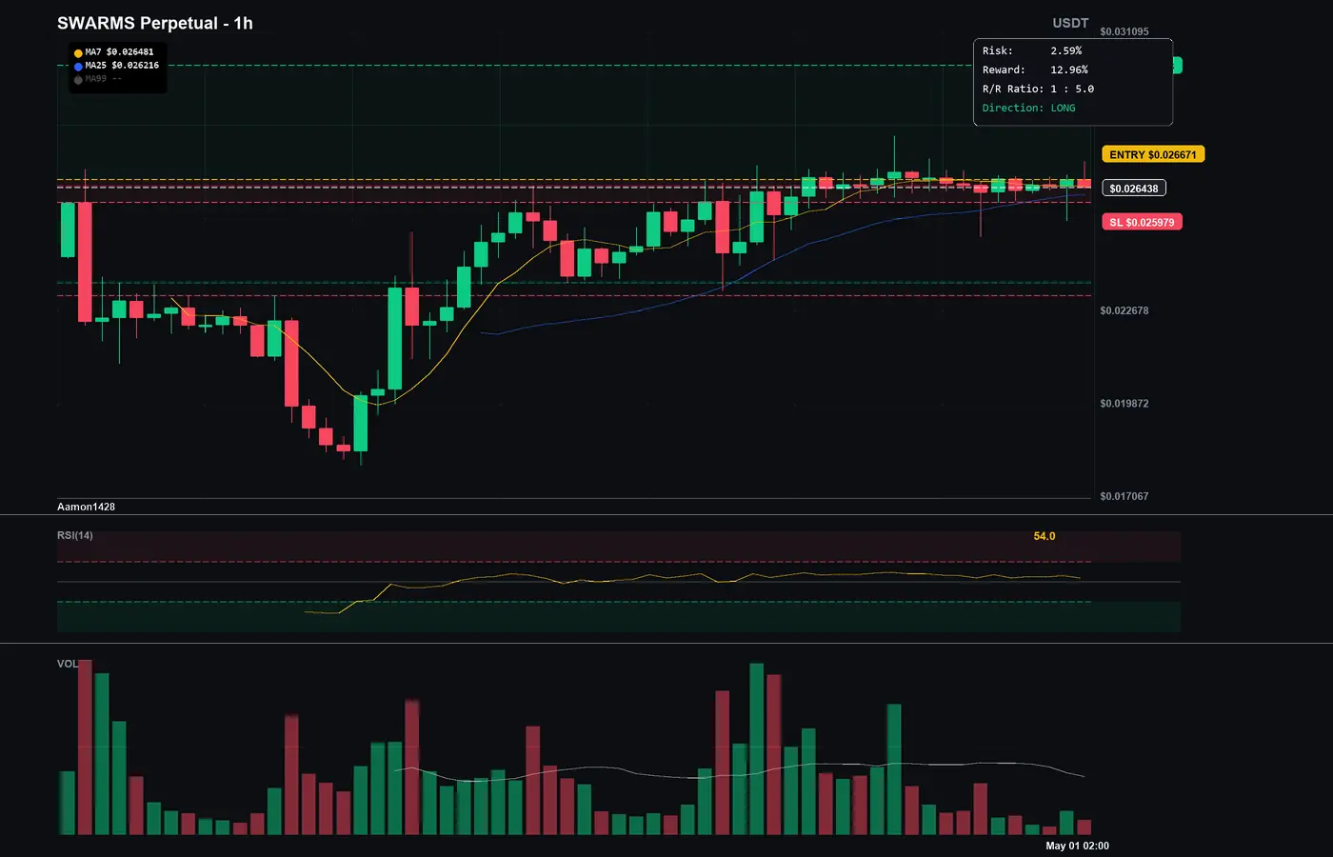1333x857 pixels.
Task: Click the 'Direction: LONG' text
Action: (1029, 108)
